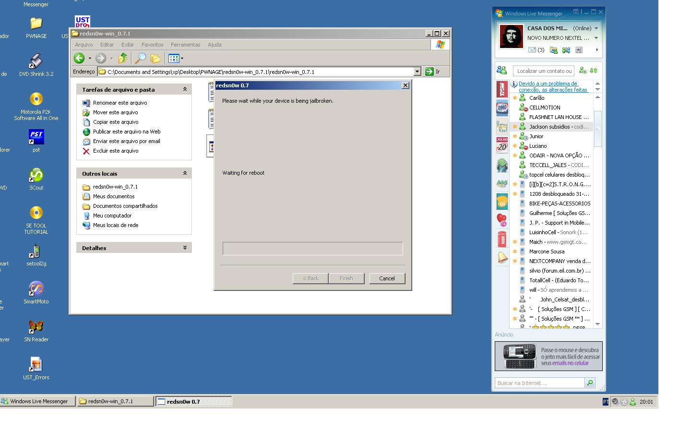The width and height of the screenshot is (691, 432).
Task: Click the Buscar na Internet search field
Action: [x=539, y=383]
